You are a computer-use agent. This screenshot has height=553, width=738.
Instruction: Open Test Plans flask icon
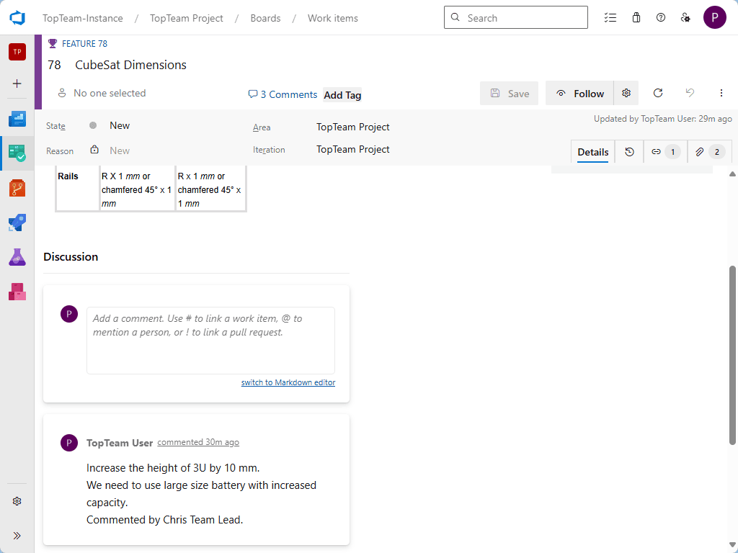point(17,257)
